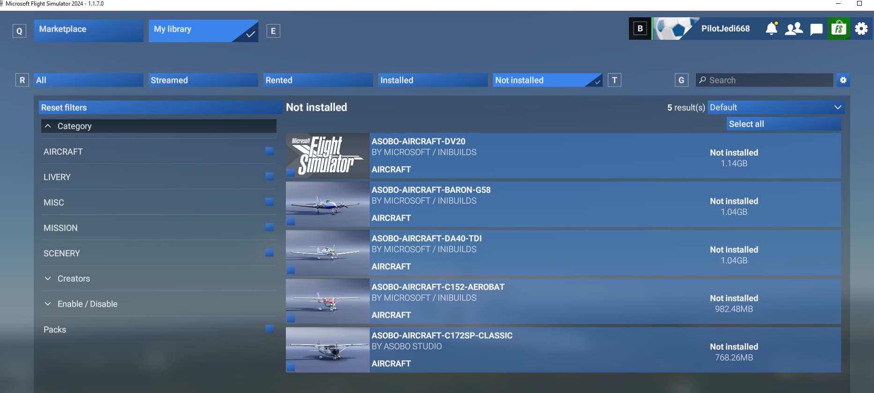
Task: Check the ASOBO-AIRCRAFT-DV20 selection box
Action: click(291, 173)
